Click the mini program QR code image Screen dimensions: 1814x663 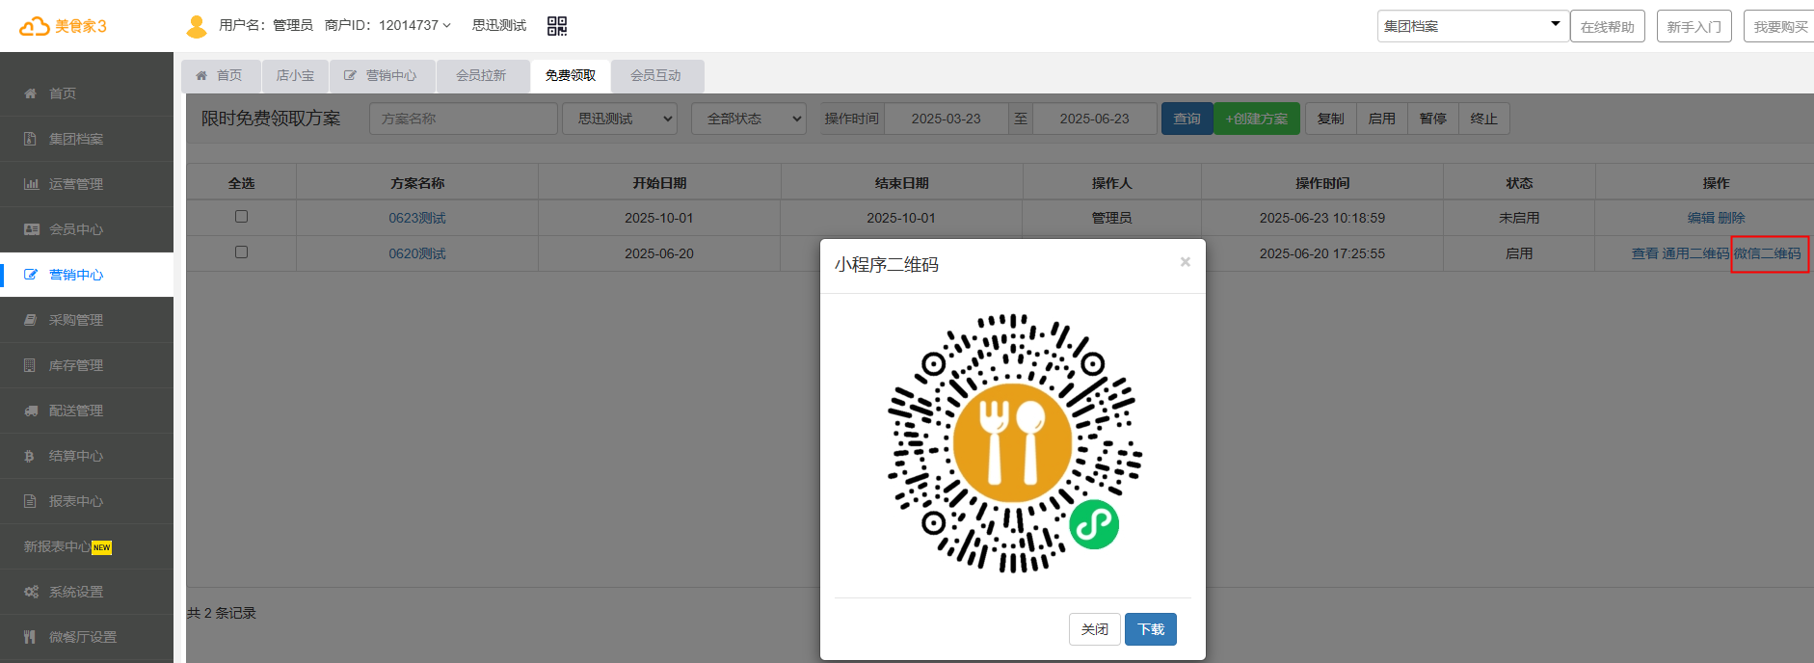click(1013, 443)
